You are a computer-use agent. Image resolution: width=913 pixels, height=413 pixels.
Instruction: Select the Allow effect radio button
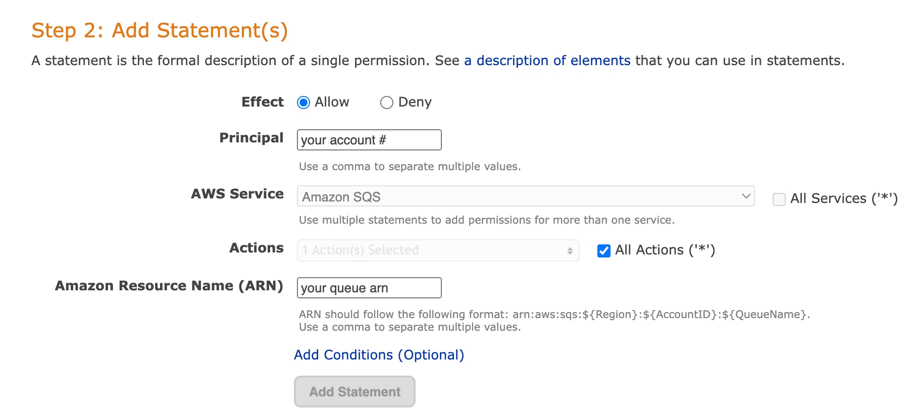click(x=303, y=102)
